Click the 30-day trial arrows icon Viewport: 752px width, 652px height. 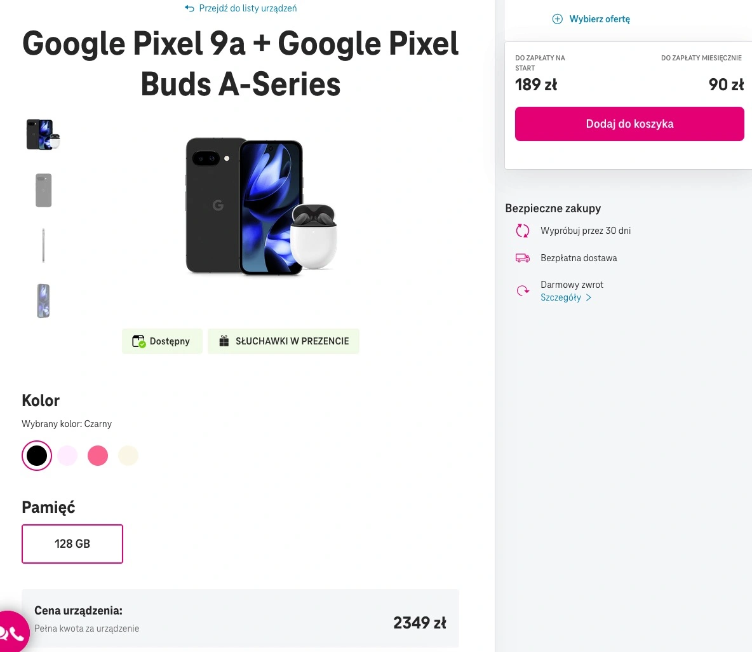[522, 231]
